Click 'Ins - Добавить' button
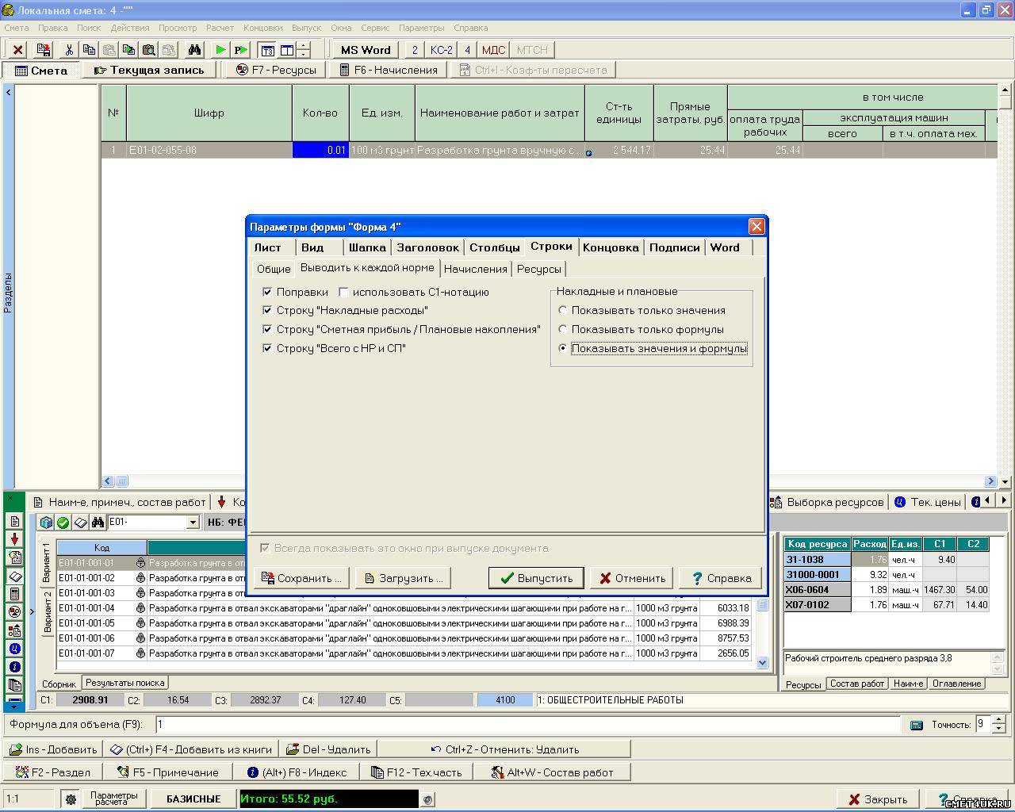 [x=52, y=749]
